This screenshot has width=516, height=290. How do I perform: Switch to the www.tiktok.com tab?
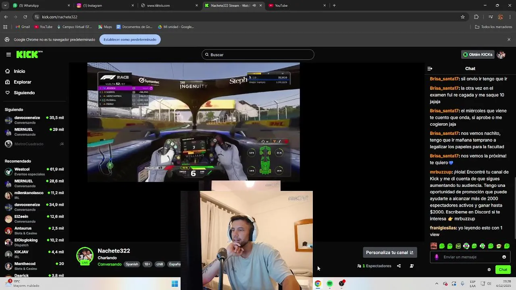[169, 6]
